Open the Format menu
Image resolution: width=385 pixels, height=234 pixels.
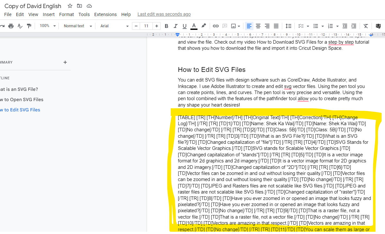(66, 14)
